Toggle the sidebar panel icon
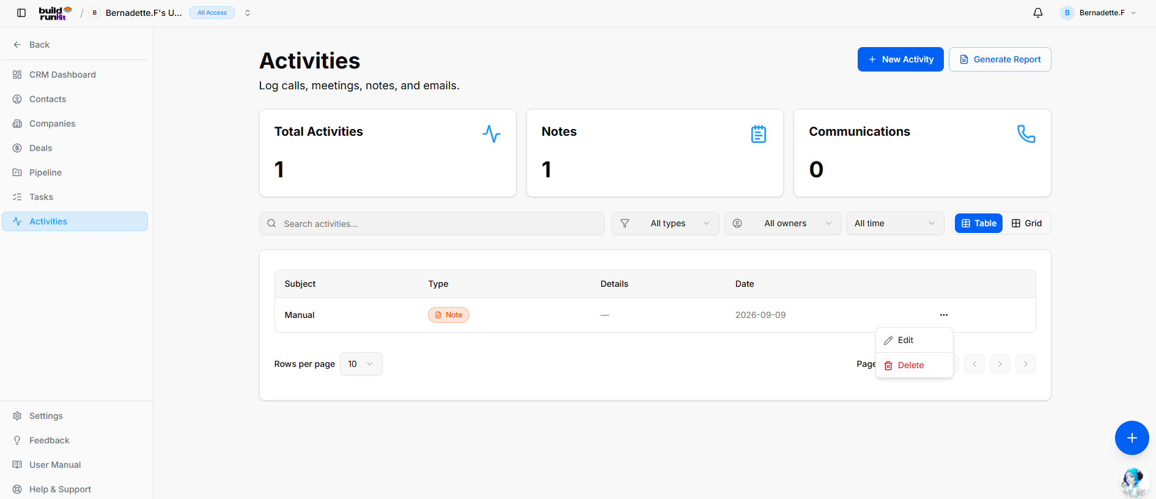 click(21, 13)
